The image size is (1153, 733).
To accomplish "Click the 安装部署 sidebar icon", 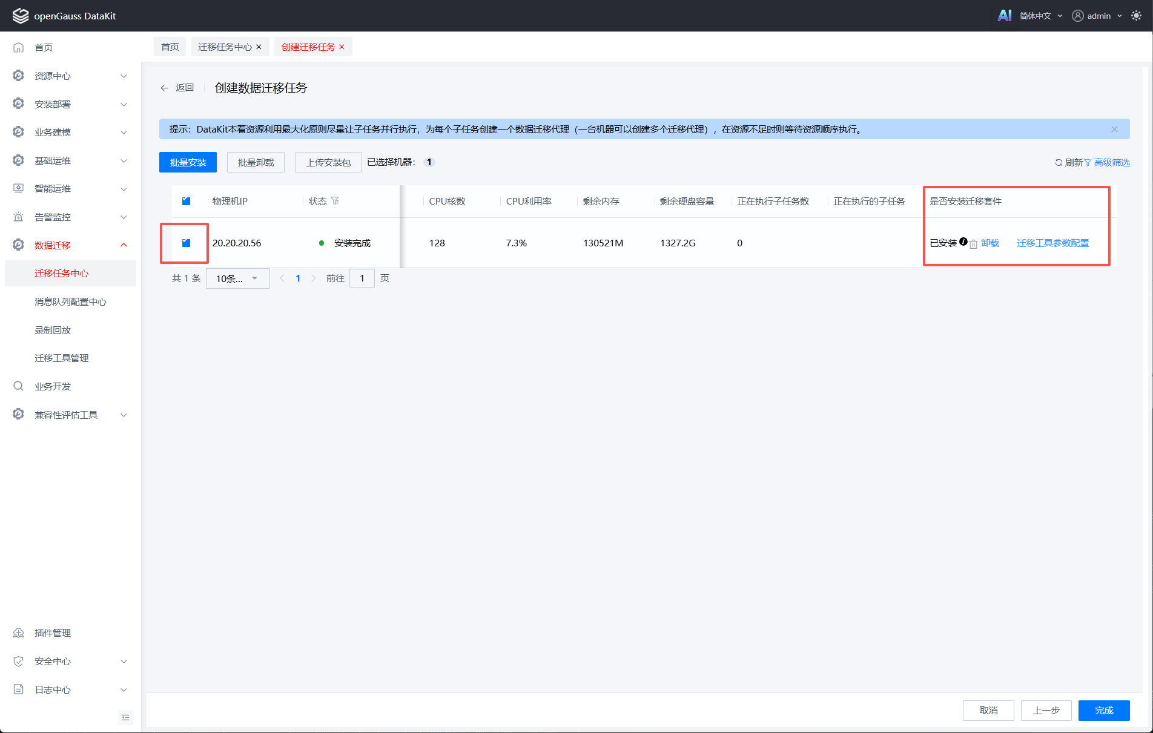I will [x=19, y=104].
